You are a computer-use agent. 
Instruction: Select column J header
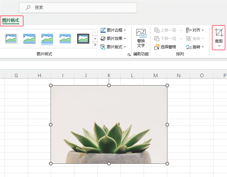tap(86, 75)
